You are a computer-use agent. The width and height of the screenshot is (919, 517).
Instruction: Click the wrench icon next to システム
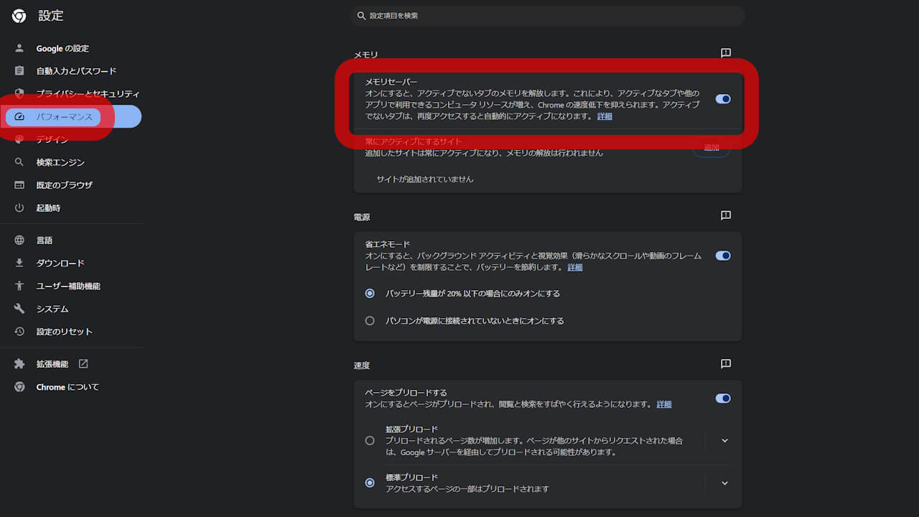pos(19,308)
